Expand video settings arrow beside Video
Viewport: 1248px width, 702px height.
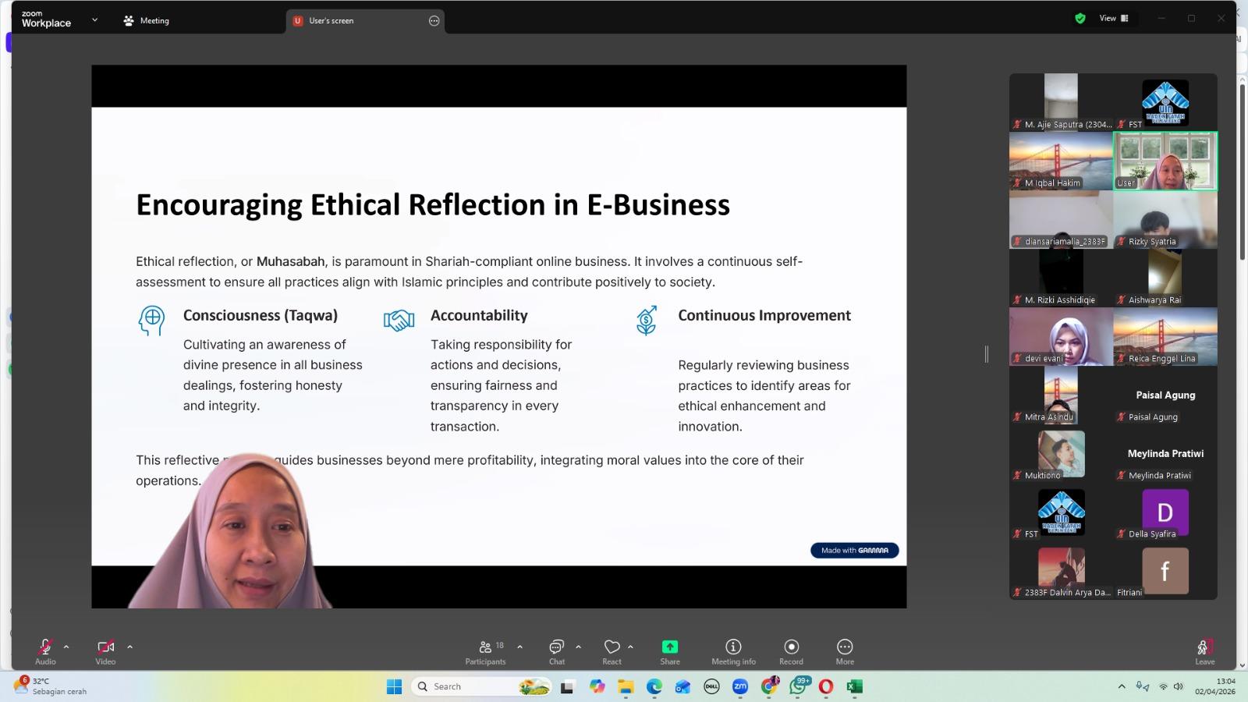(129, 647)
